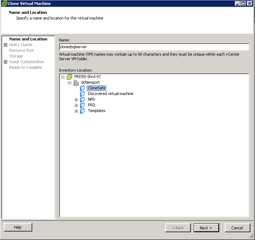Viewport: 255px width, 240px height.
Task: Click the dcNewport datacenter building icon
Action: tap(76, 83)
